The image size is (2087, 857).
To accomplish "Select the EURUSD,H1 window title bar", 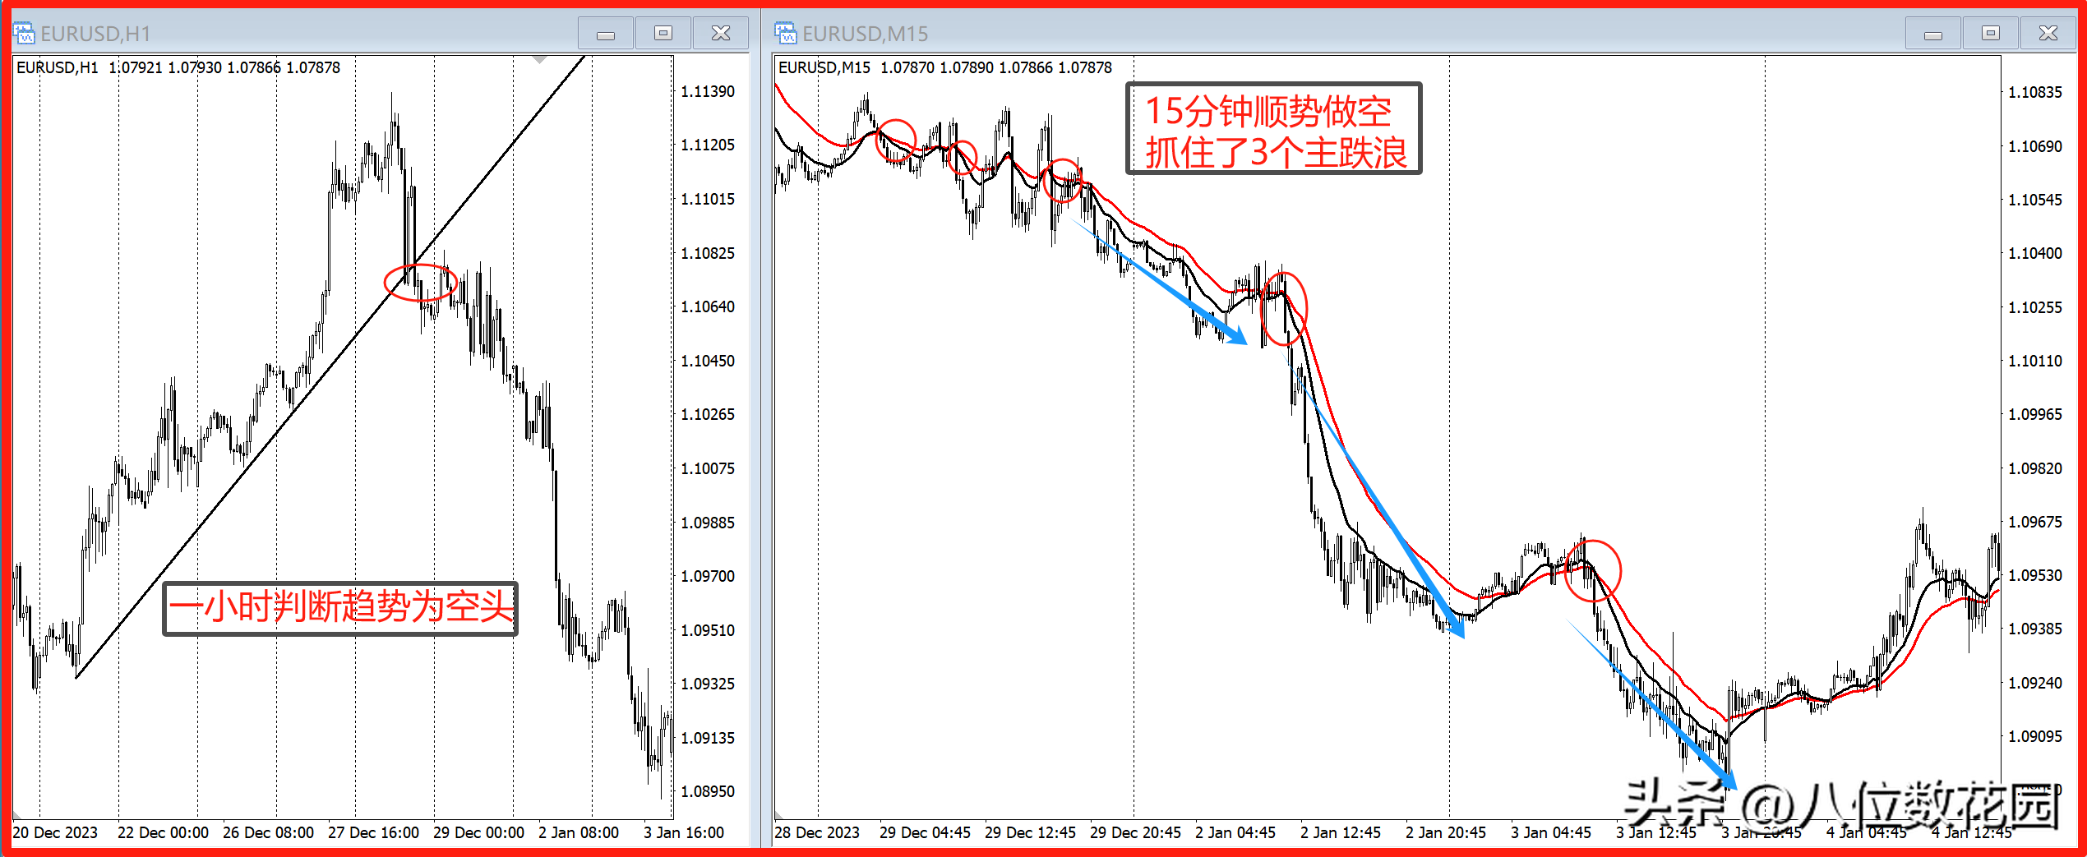I will (x=329, y=34).
